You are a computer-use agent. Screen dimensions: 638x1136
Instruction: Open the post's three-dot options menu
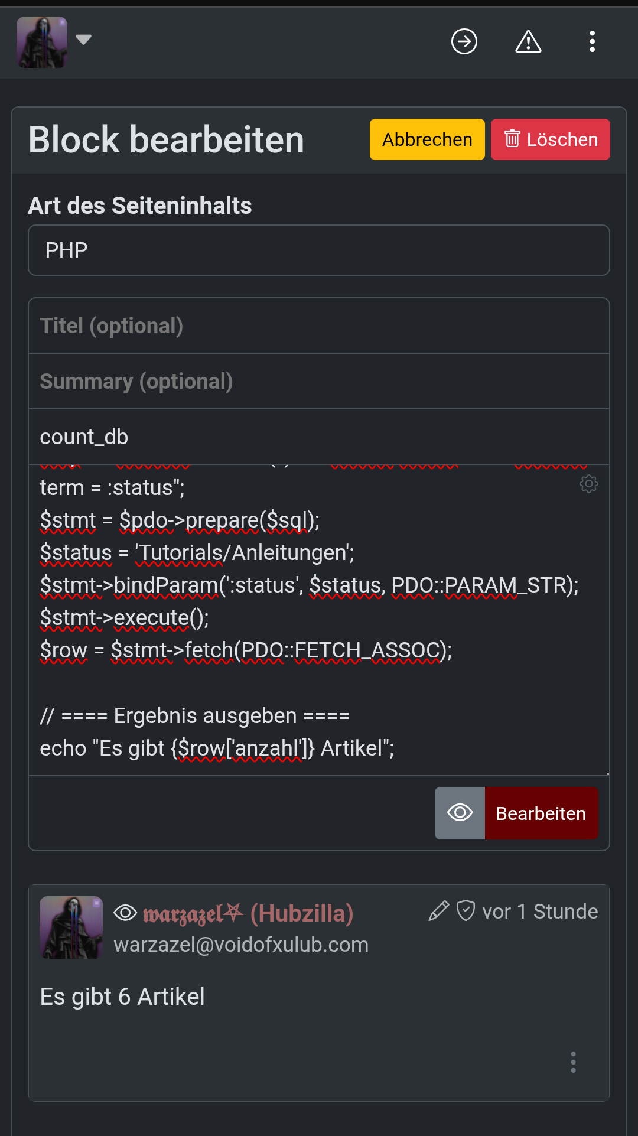tap(573, 1062)
